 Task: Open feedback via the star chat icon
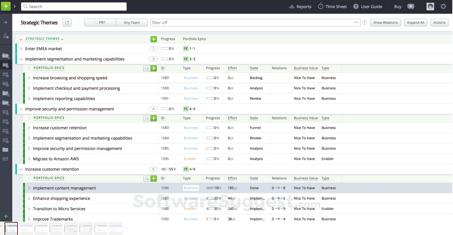[410, 6]
